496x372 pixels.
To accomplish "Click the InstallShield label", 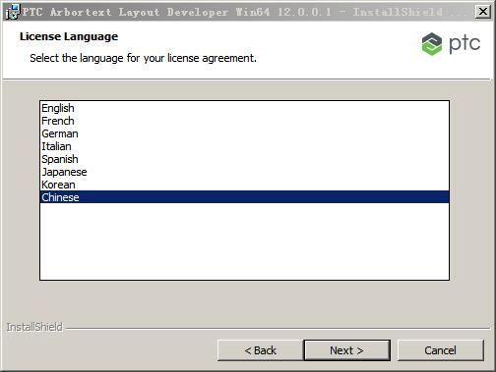I will click(34, 327).
